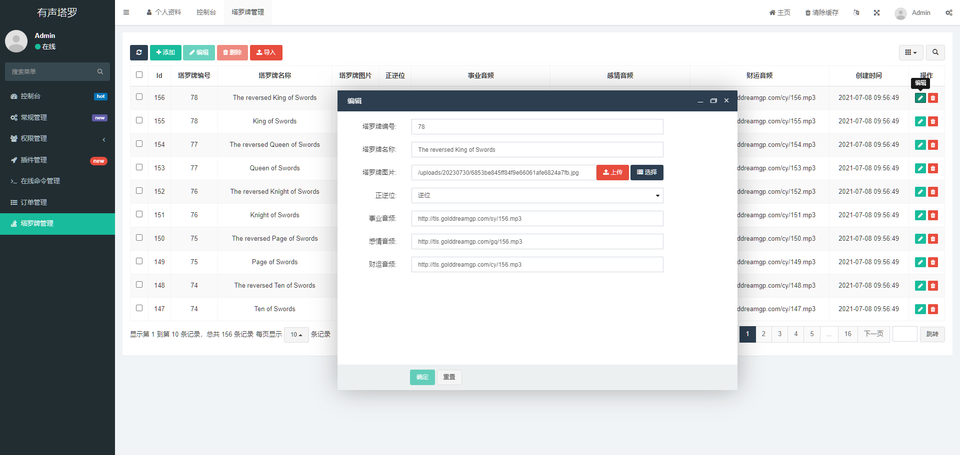Click delete trash icon for row 155
Viewport: 960px width, 455px height.
tap(933, 121)
